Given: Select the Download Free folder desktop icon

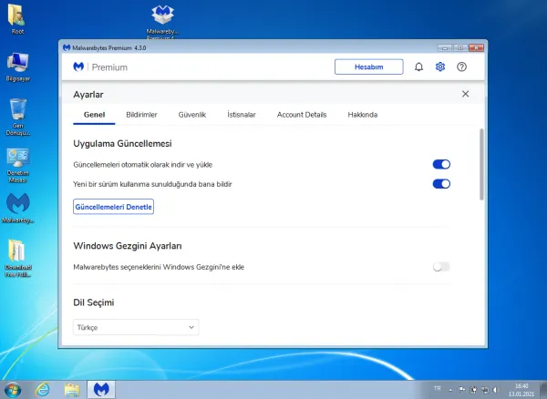Looking at the screenshot, I should (x=18, y=258).
